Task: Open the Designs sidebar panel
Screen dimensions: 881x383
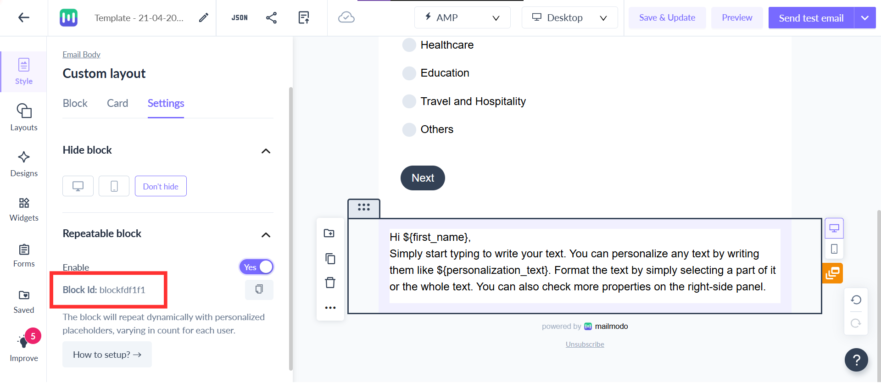Action: tap(23, 164)
